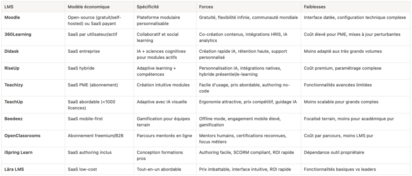
Task: Select the 360Learning row name
Action: [17, 34]
